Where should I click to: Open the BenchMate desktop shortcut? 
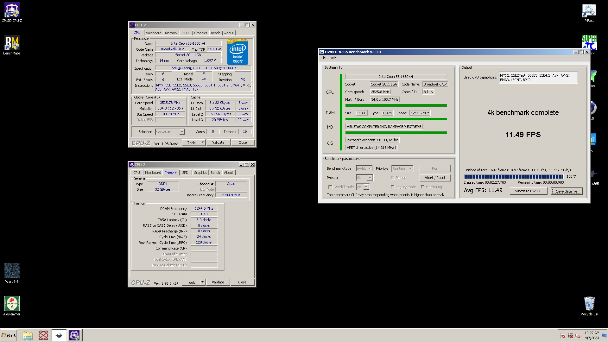tap(12, 45)
